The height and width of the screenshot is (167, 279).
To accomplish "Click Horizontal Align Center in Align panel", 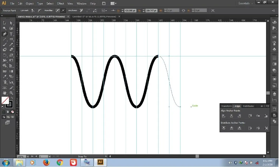I will click(231, 116).
